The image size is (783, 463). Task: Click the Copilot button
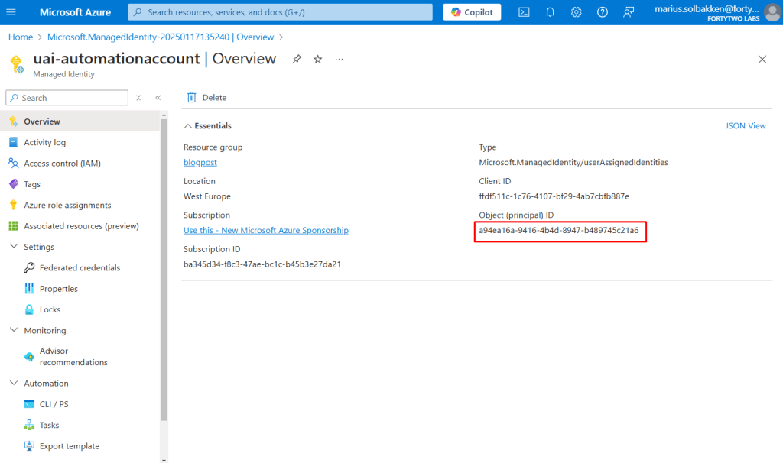point(472,12)
